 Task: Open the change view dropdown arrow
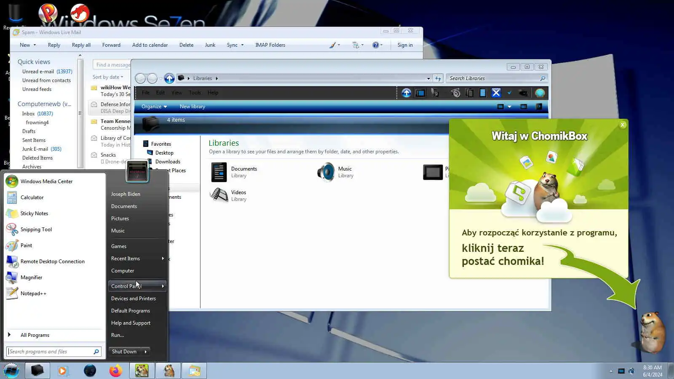[x=510, y=107]
